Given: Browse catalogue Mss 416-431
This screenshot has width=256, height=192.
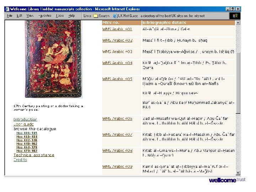Looking at the screenshot, I should point(27,137).
